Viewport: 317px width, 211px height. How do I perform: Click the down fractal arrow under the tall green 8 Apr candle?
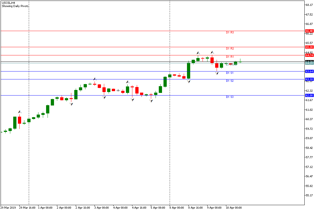(x=188, y=81)
